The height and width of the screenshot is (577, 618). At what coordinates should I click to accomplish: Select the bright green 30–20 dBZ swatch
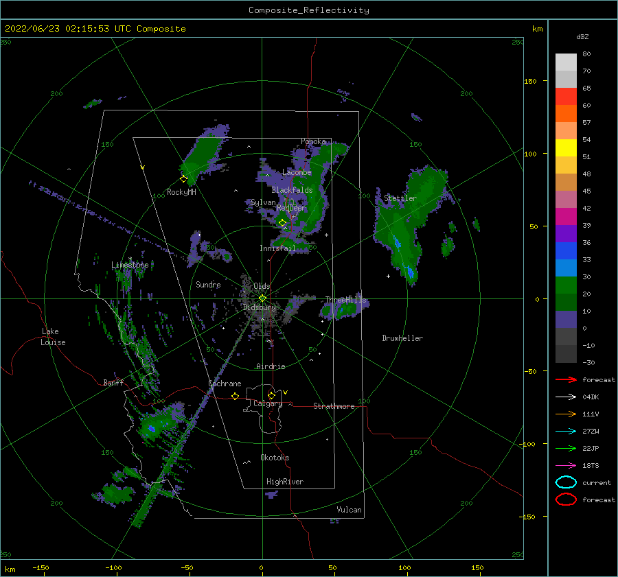click(x=566, y=285)
